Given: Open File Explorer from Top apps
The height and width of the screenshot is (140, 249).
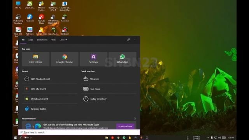Looking at the screenshot, I should (35, 59).
